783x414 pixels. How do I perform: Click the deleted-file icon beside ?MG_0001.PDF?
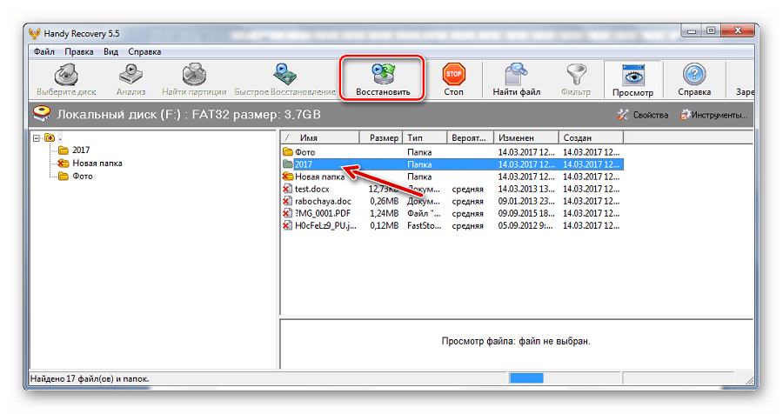[x=287, y=213]
